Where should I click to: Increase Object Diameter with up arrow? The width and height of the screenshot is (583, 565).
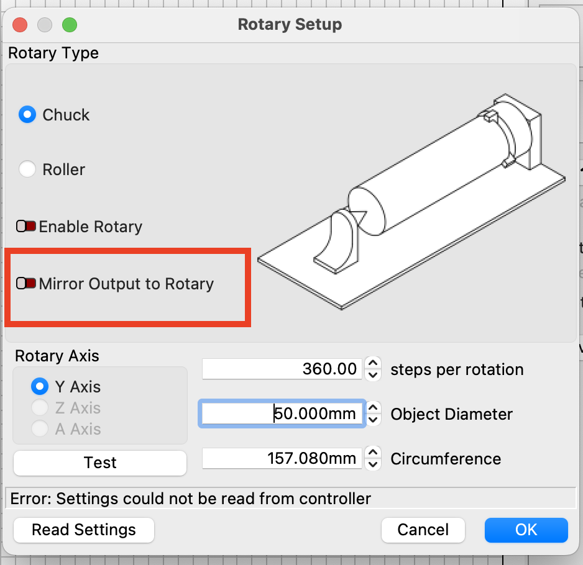click(373, 407)
